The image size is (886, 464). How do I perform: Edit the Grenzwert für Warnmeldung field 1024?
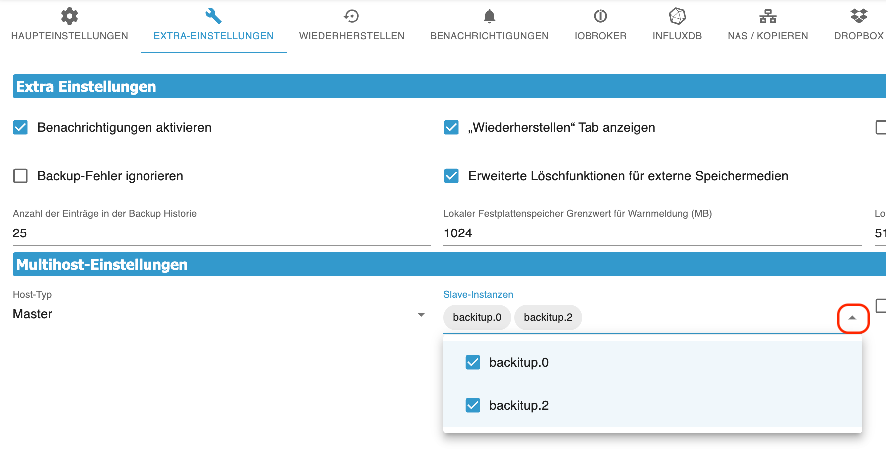[x=653, y=233]
